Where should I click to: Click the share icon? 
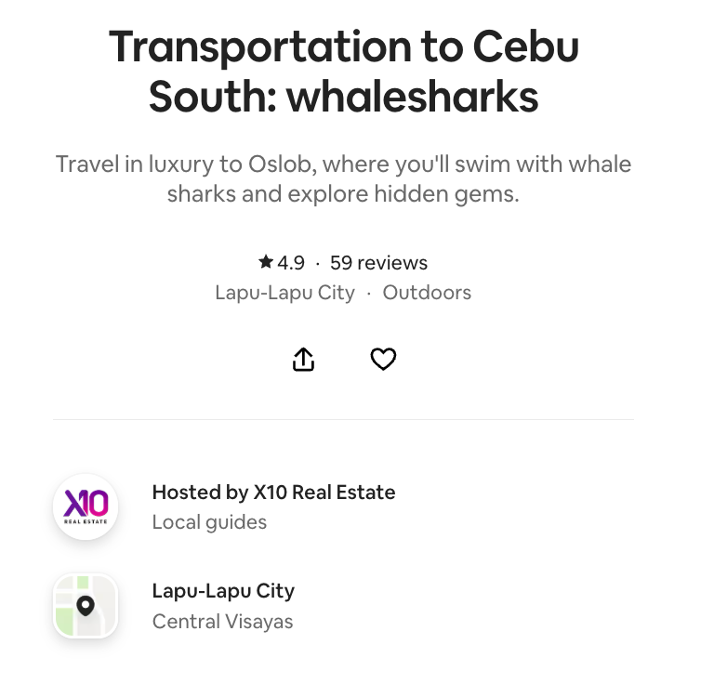tap(304, 360)
